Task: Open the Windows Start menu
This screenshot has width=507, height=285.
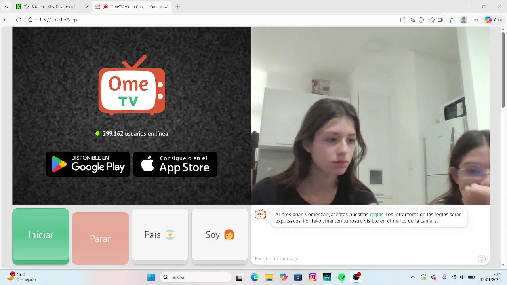Action: (x=151, y=277)
